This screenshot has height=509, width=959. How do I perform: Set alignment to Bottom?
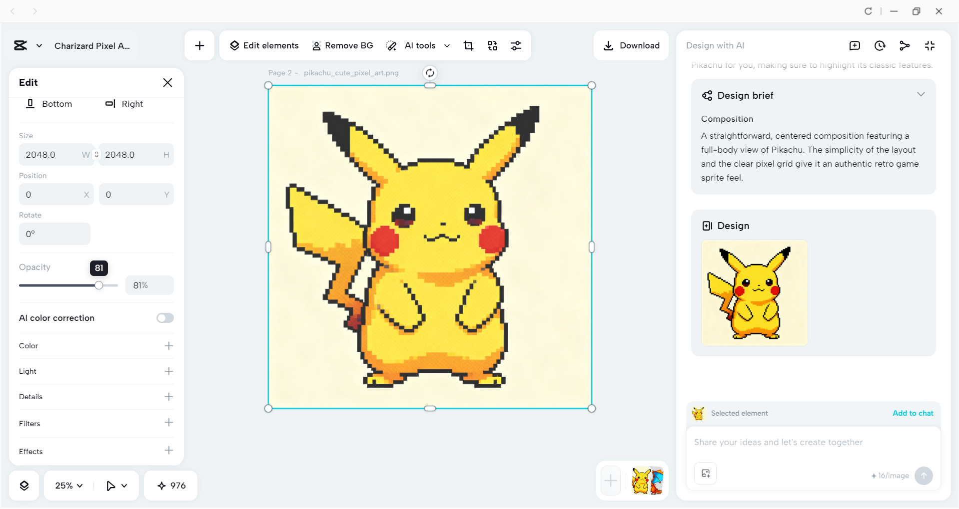(49, 104)
